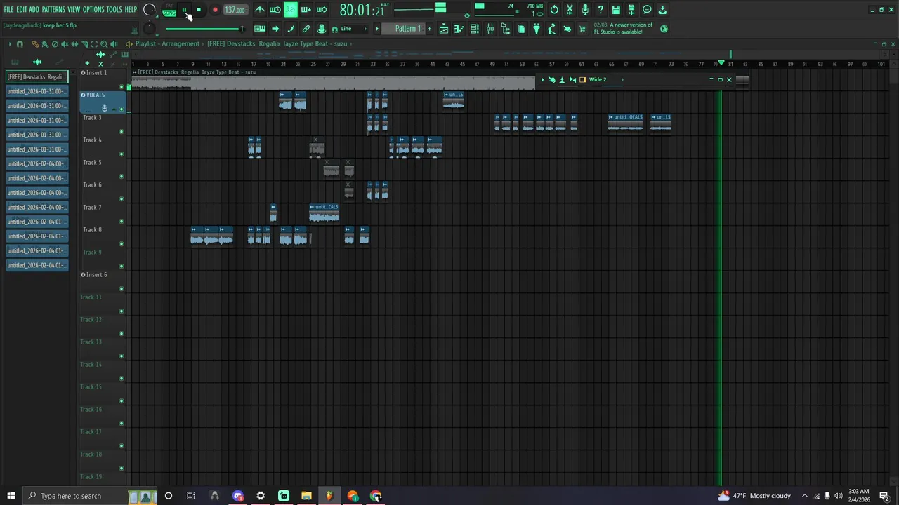The image size is (899, 505).
Task: Click the song position slider
Action: (x=205, y=29)
